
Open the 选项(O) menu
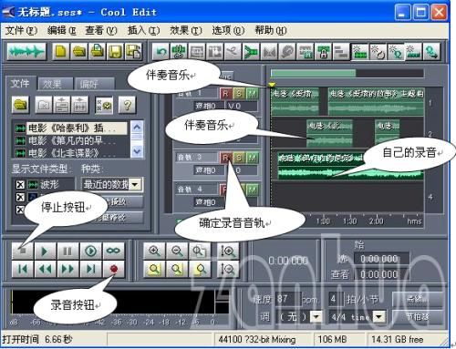tap(228, 30)
